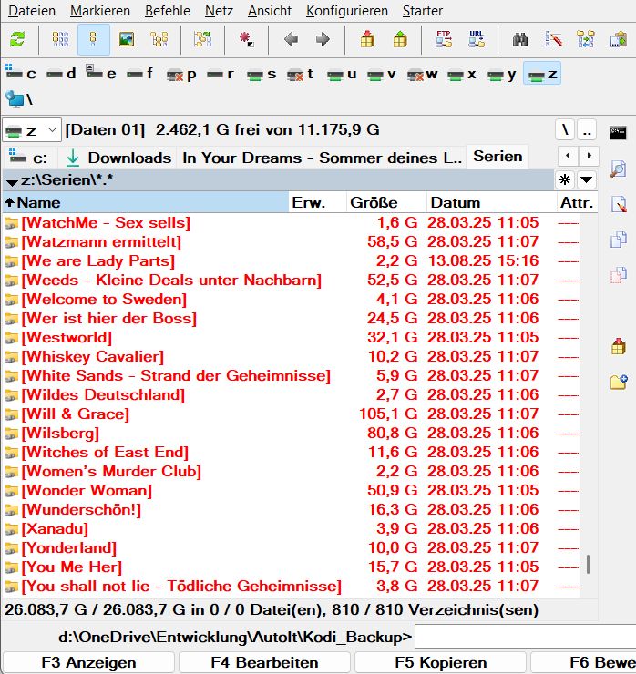This screenshot has width=636, height=674.
Task: Select drive f in drive bar
Action: coord(140,74)
